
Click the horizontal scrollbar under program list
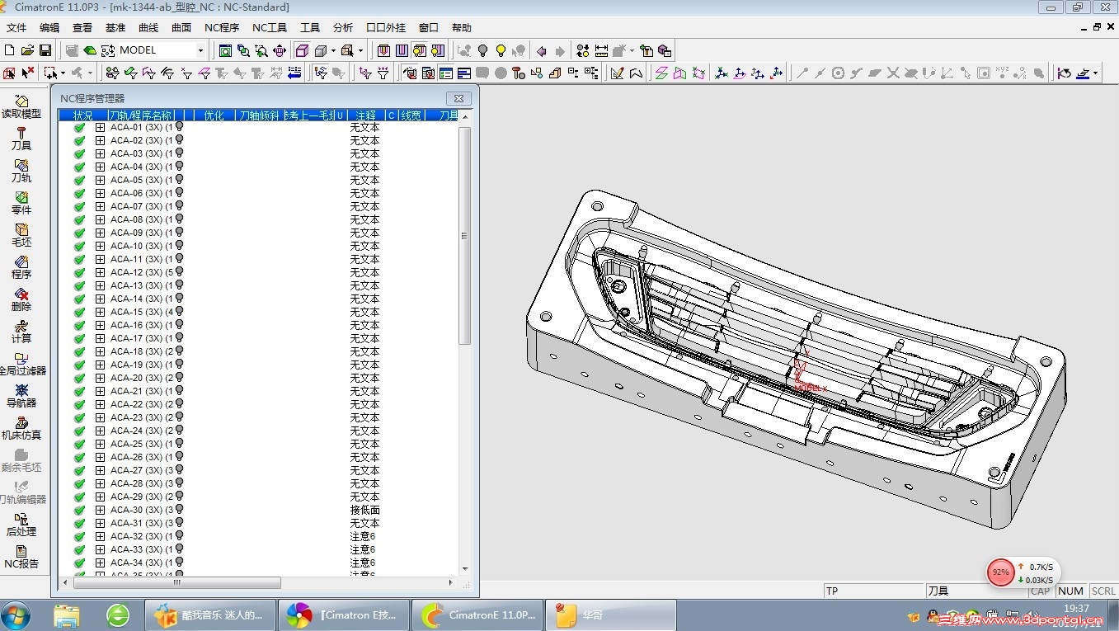point(177,582)
